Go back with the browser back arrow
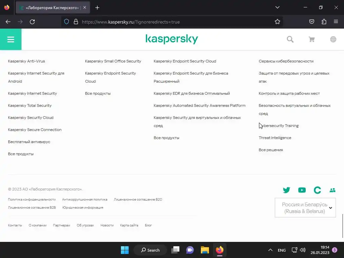Image resolution: width=344 pixels, height=258 pixels. tap(8, 22)
